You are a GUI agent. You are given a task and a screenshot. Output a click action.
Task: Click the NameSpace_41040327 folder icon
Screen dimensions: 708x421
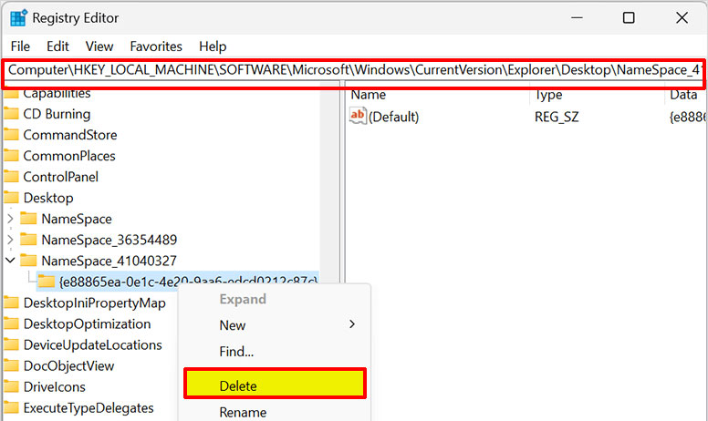tap(28, 260)
